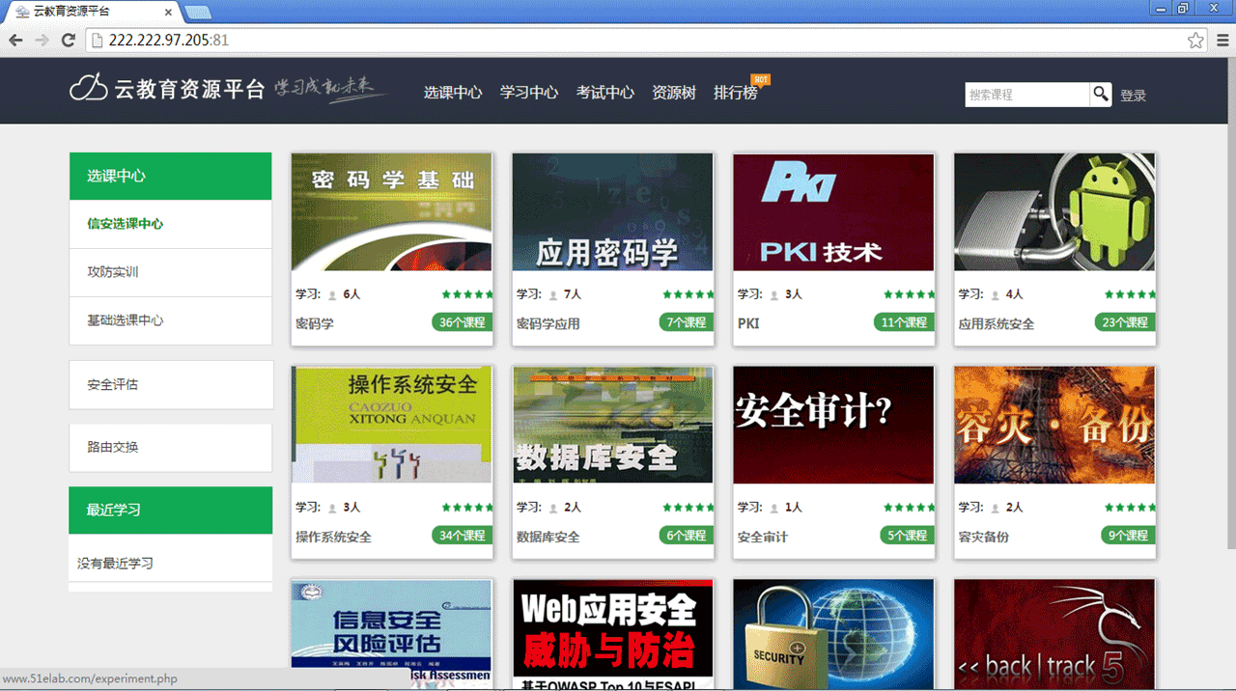The width and height of the screenshot is (1236, 691).
Task: Open a new browser tab
Action: [x=198, y=12]
